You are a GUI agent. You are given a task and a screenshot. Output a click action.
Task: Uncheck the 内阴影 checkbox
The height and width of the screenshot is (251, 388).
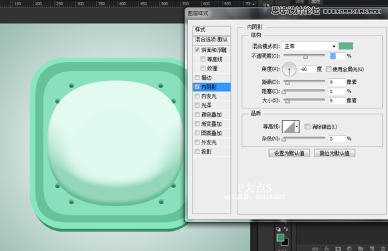pos(197,86)
